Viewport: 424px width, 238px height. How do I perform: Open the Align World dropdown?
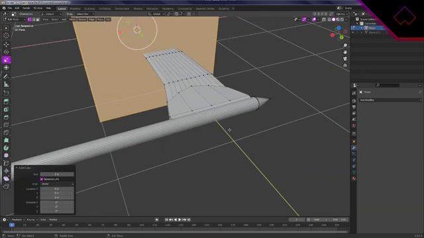[57, 184]
